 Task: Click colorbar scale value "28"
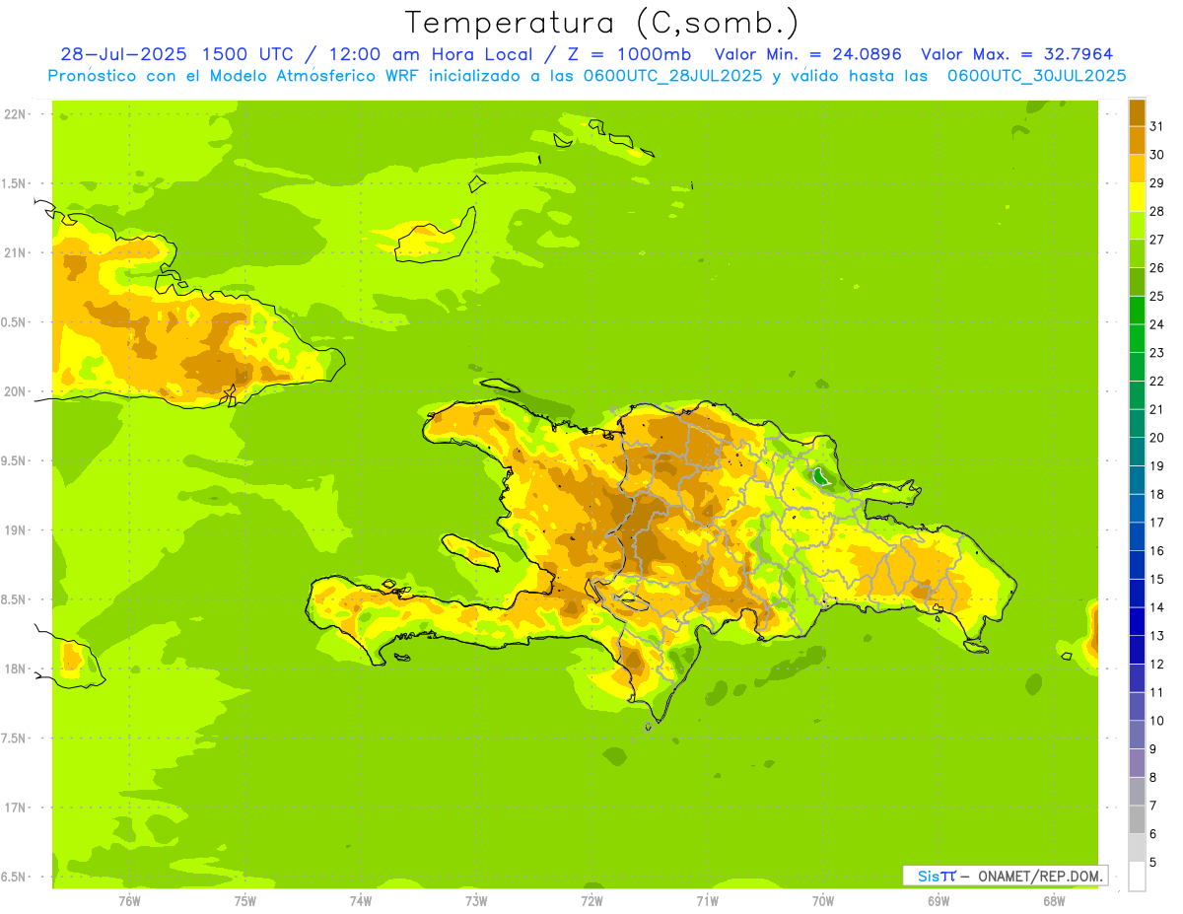point(1156,211)
